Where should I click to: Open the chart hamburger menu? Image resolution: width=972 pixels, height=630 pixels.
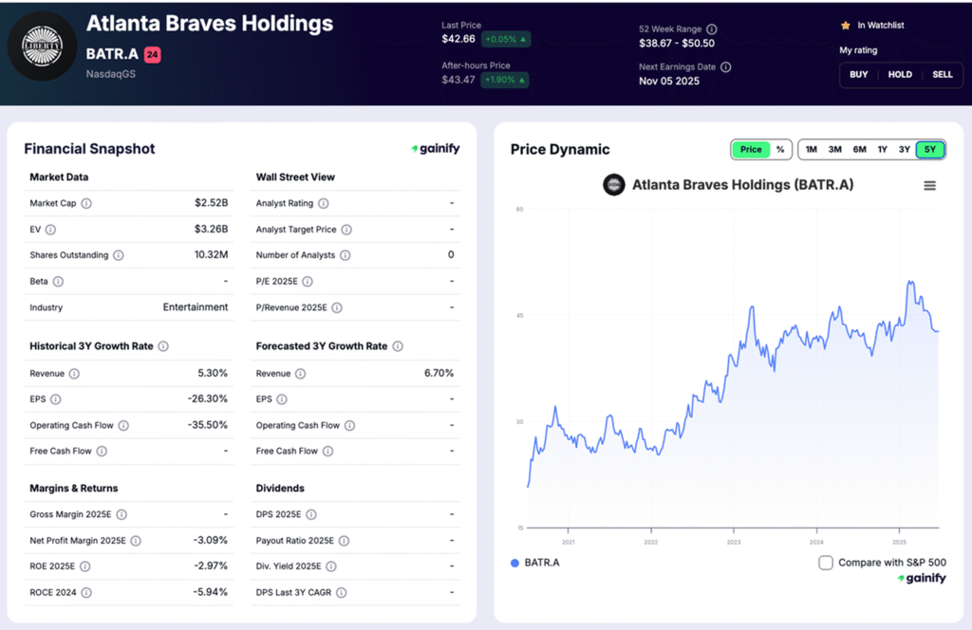pyautogui.click(x=929, y=185)
